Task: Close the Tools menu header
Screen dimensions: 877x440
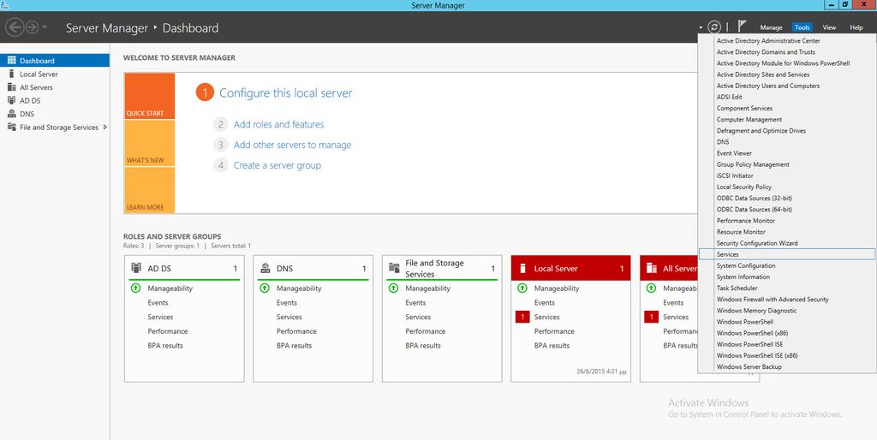Action: (802, 27)
